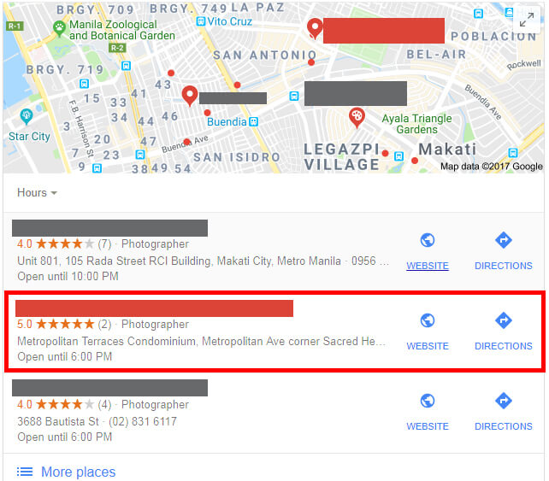Click DIRECTIONS text for Metropolitan Terraces listing
549x481 pixels.
point(504,346)
